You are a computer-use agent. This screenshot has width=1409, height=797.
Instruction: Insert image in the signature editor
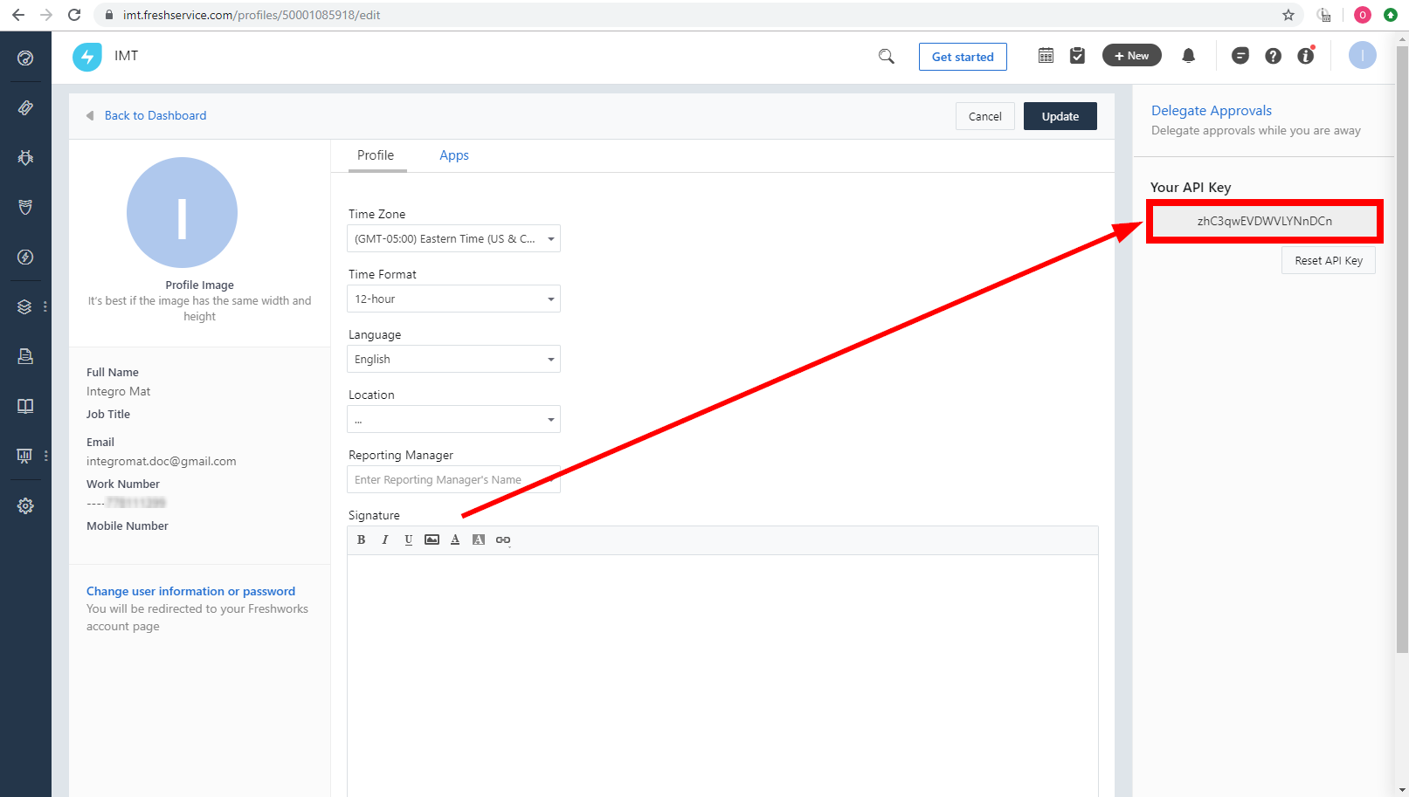[432, 539]
